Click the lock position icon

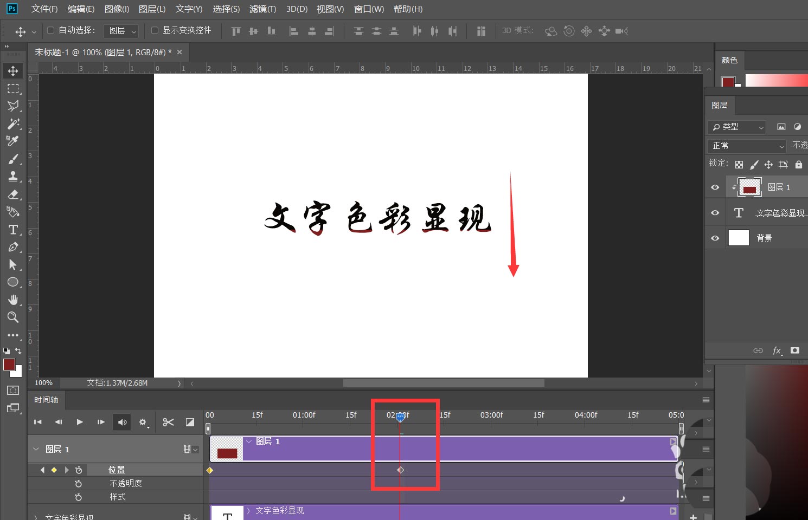768,165
